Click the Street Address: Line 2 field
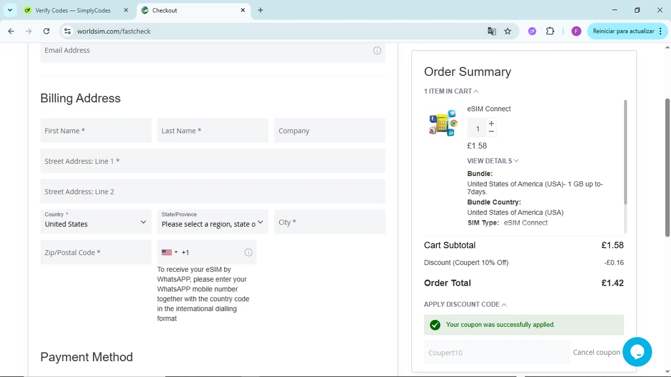The height and width of the screenshot is (377, 671). point(212,191)
